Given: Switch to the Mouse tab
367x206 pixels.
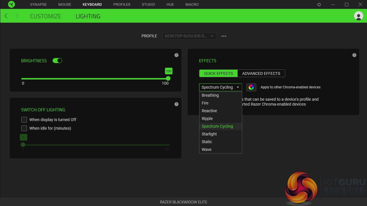Looking at the screenshot, I should [x=65, y=5].
